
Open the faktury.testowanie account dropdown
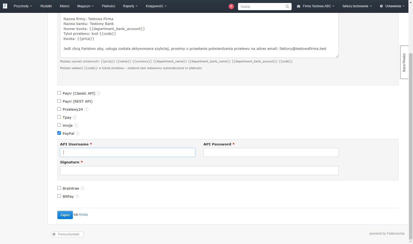(357, 6)
